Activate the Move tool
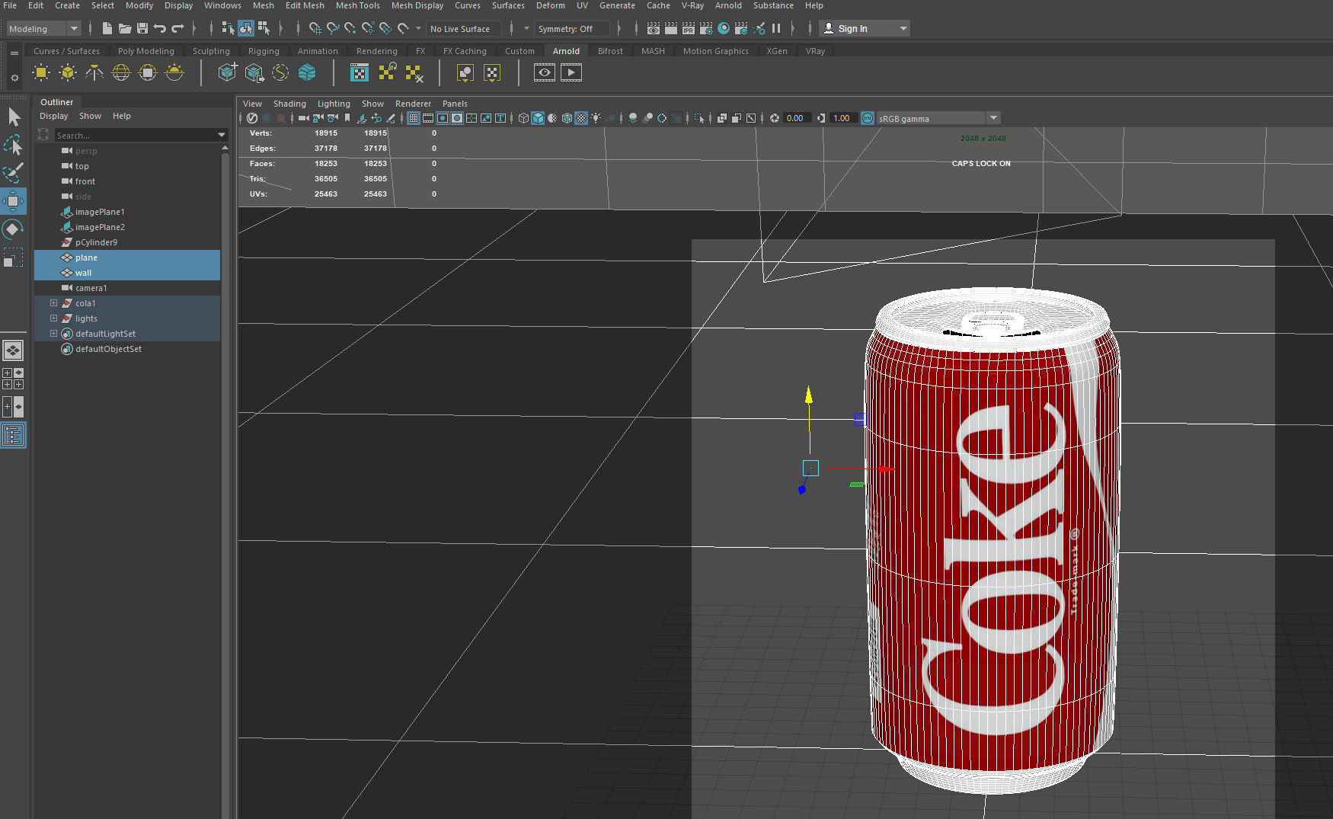 pos(13,201)
